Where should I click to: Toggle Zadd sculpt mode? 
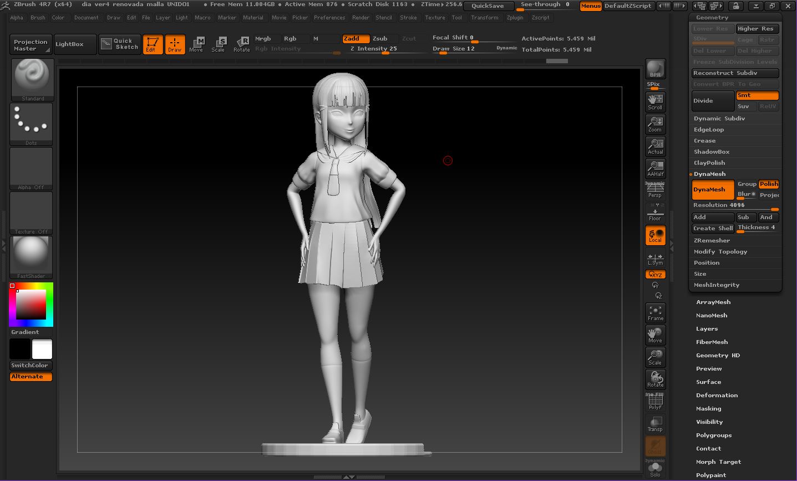pyautogui.click(x=356, y=39)
